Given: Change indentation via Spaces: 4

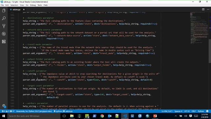Looking at the screenshot, I should [178, 111].
